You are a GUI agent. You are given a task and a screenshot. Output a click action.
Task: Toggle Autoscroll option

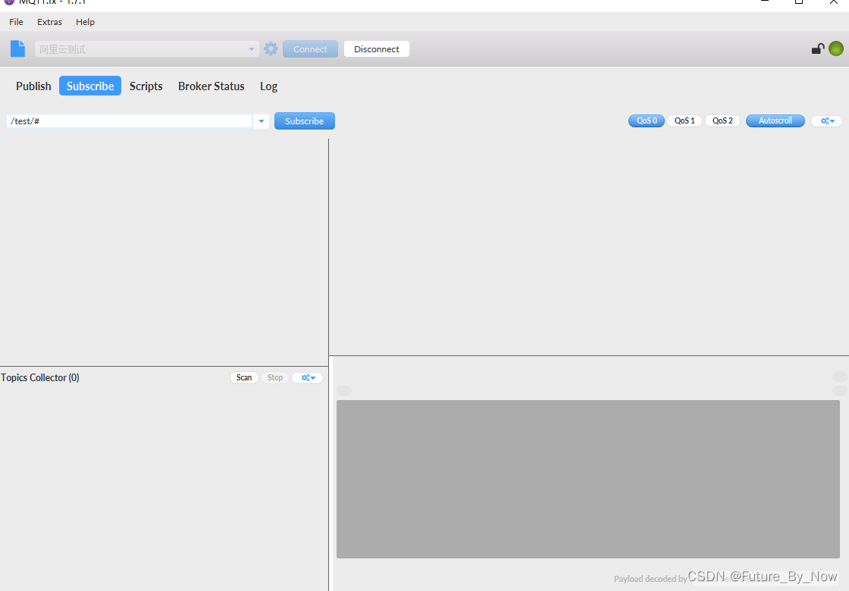click(x=775, y=120)
